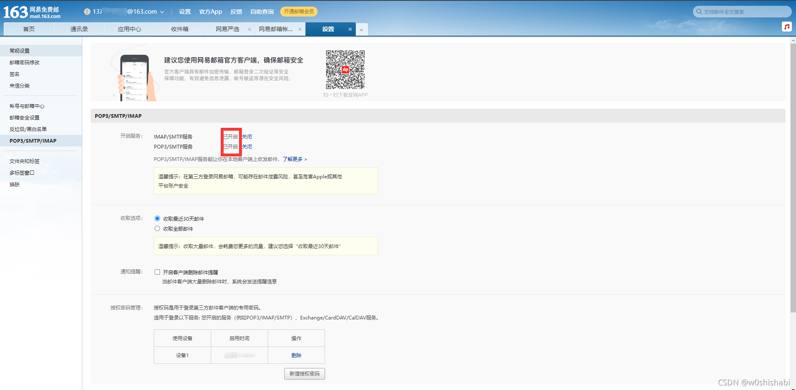This screenshot has height=390, width=796.
Task: Open 常规设置 in the sidebar
Action: click(x=41, y=51)
